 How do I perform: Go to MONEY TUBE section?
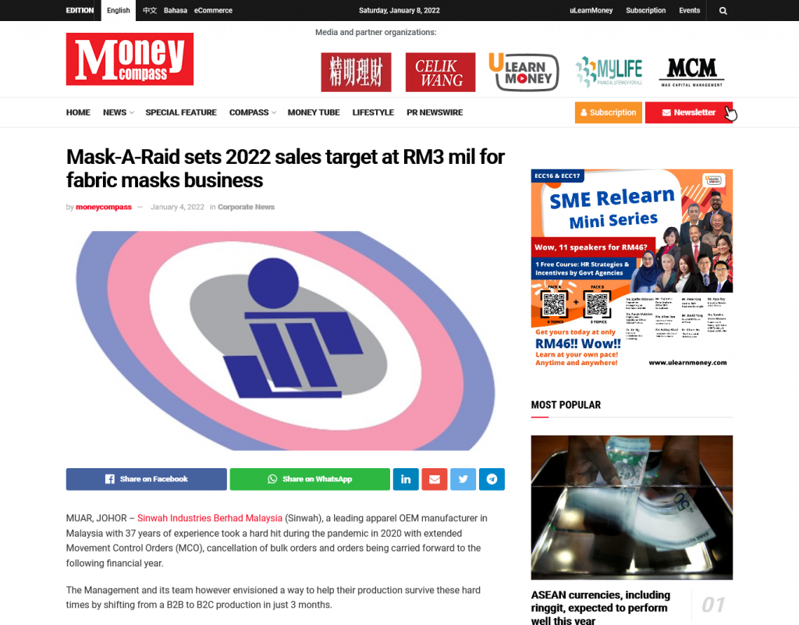[x=314, y=112]
